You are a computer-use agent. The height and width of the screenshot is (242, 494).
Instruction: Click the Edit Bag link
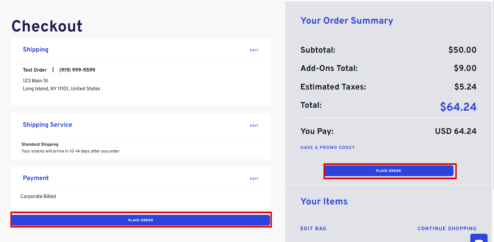point(313,228)
